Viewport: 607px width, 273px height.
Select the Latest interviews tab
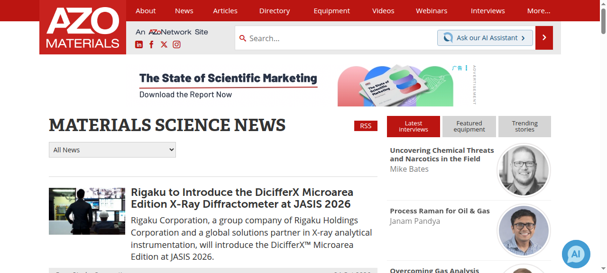pyautogui.click(x=414, y=126)
